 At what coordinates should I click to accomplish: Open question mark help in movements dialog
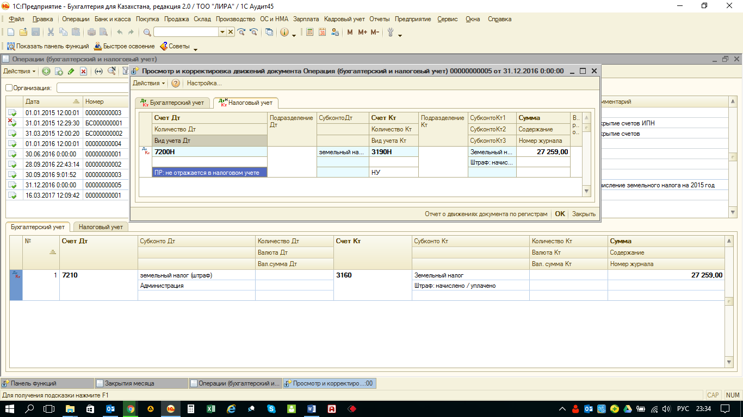coord(175,83)
